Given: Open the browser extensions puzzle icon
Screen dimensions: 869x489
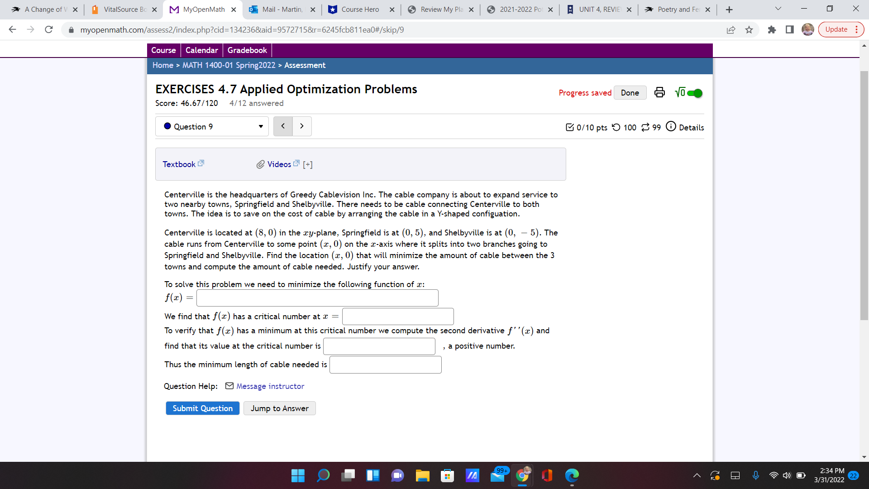Looking at the screenshot, I should (x=772, y=30).
